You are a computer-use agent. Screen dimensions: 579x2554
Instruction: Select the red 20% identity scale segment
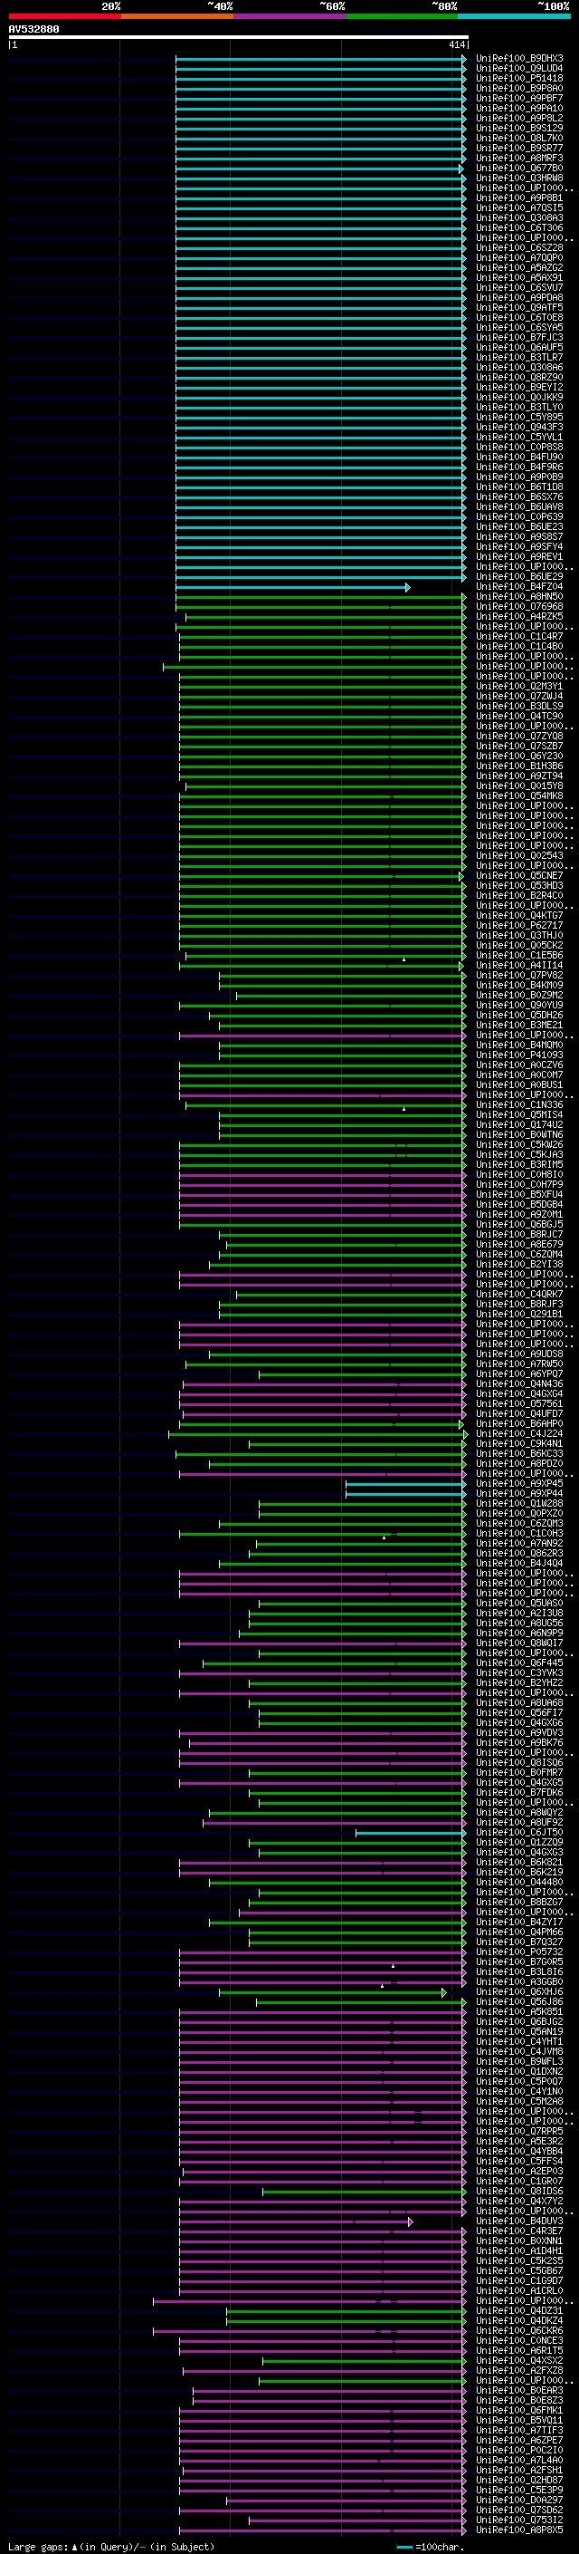pos(64,16)
